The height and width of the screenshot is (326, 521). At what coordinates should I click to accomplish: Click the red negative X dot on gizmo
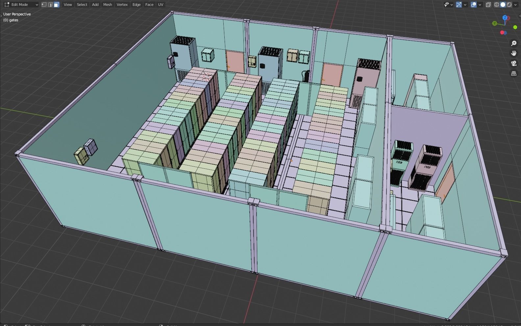[x=502, y=33]
